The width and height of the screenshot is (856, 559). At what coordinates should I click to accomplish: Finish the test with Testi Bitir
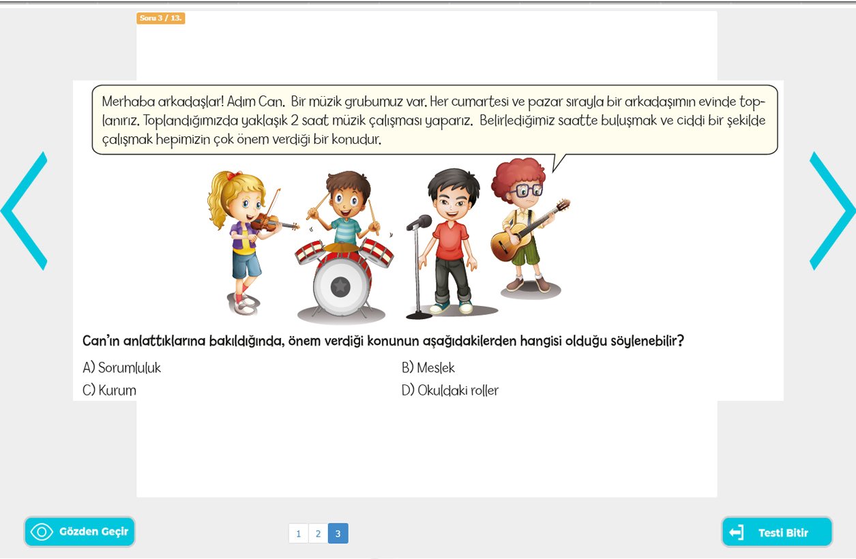777,532
